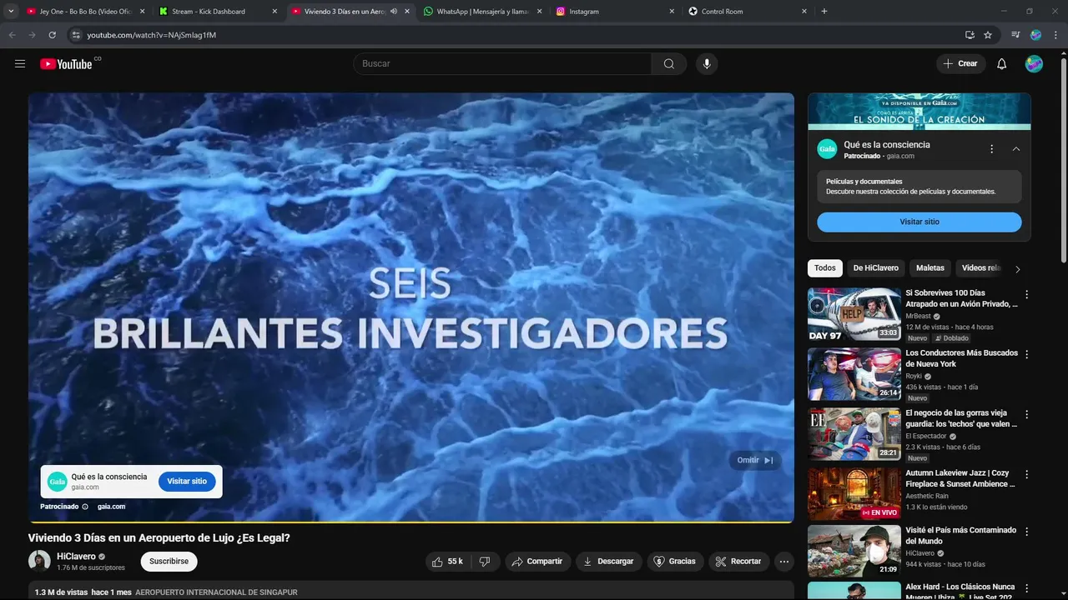Open the media controls icon in toolbar
The image size is (1068, 600).
pos(1015,35)
